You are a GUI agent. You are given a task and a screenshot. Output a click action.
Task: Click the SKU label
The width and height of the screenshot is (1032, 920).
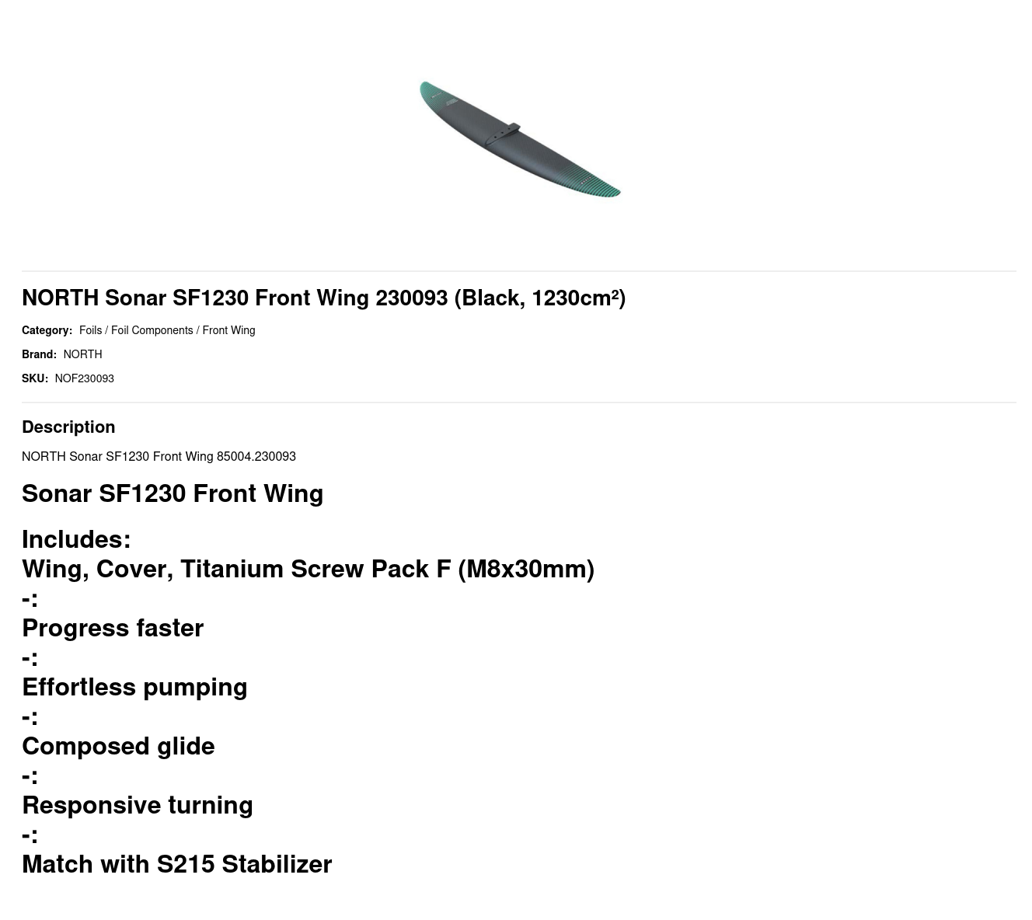pos(35,378)
